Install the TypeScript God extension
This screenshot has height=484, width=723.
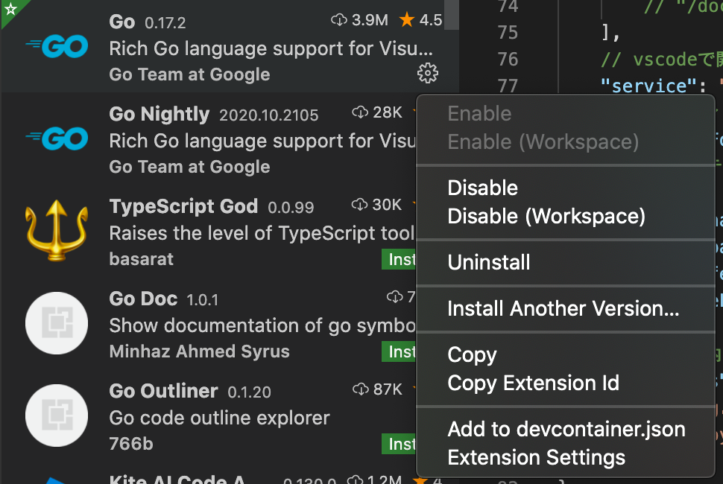pyautogui.click(x=399, y=259)
